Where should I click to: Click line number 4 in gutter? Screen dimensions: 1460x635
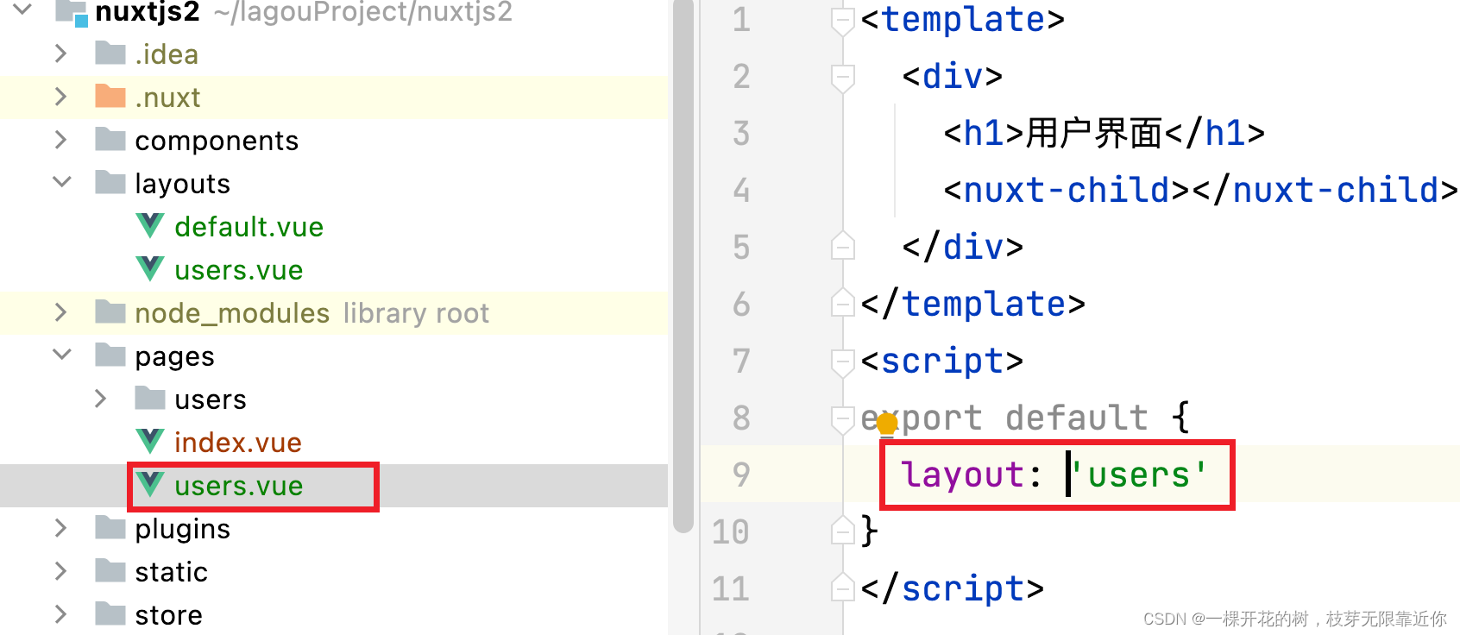741,190
